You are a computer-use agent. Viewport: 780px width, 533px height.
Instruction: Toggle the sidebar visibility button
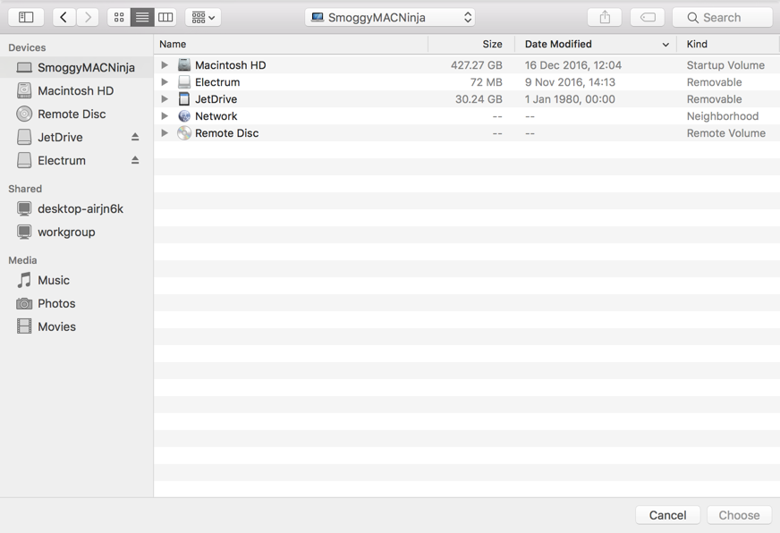pos(26,17)
